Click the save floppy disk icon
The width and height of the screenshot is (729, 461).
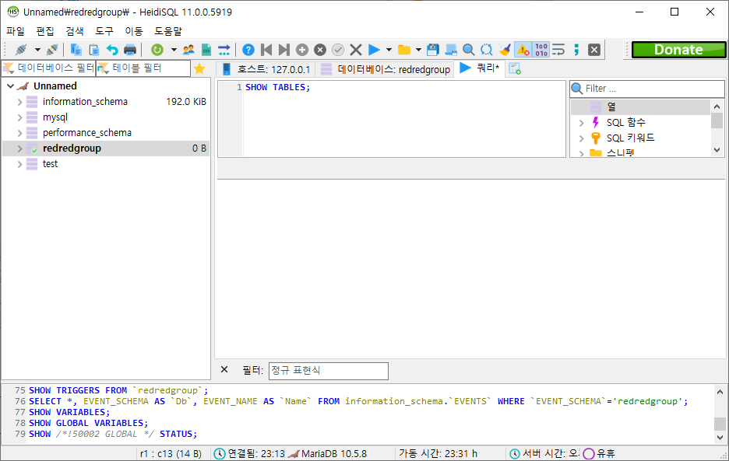click(x=433, y=50)
